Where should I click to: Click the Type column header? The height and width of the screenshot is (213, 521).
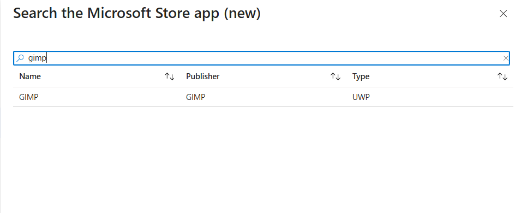[361, 76]
